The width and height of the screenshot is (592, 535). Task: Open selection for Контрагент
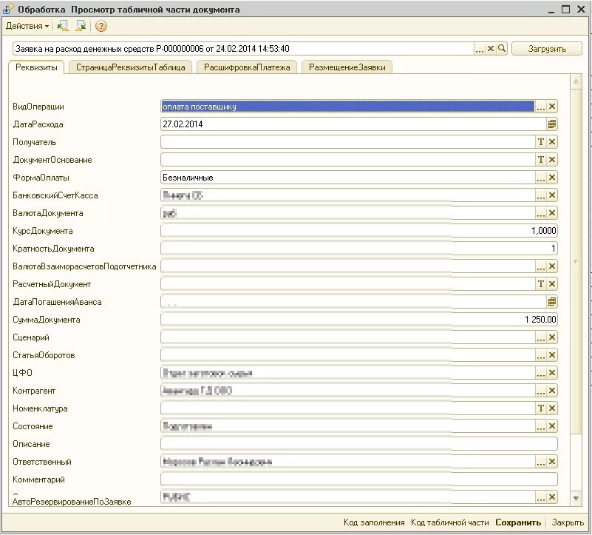[541, 391]
